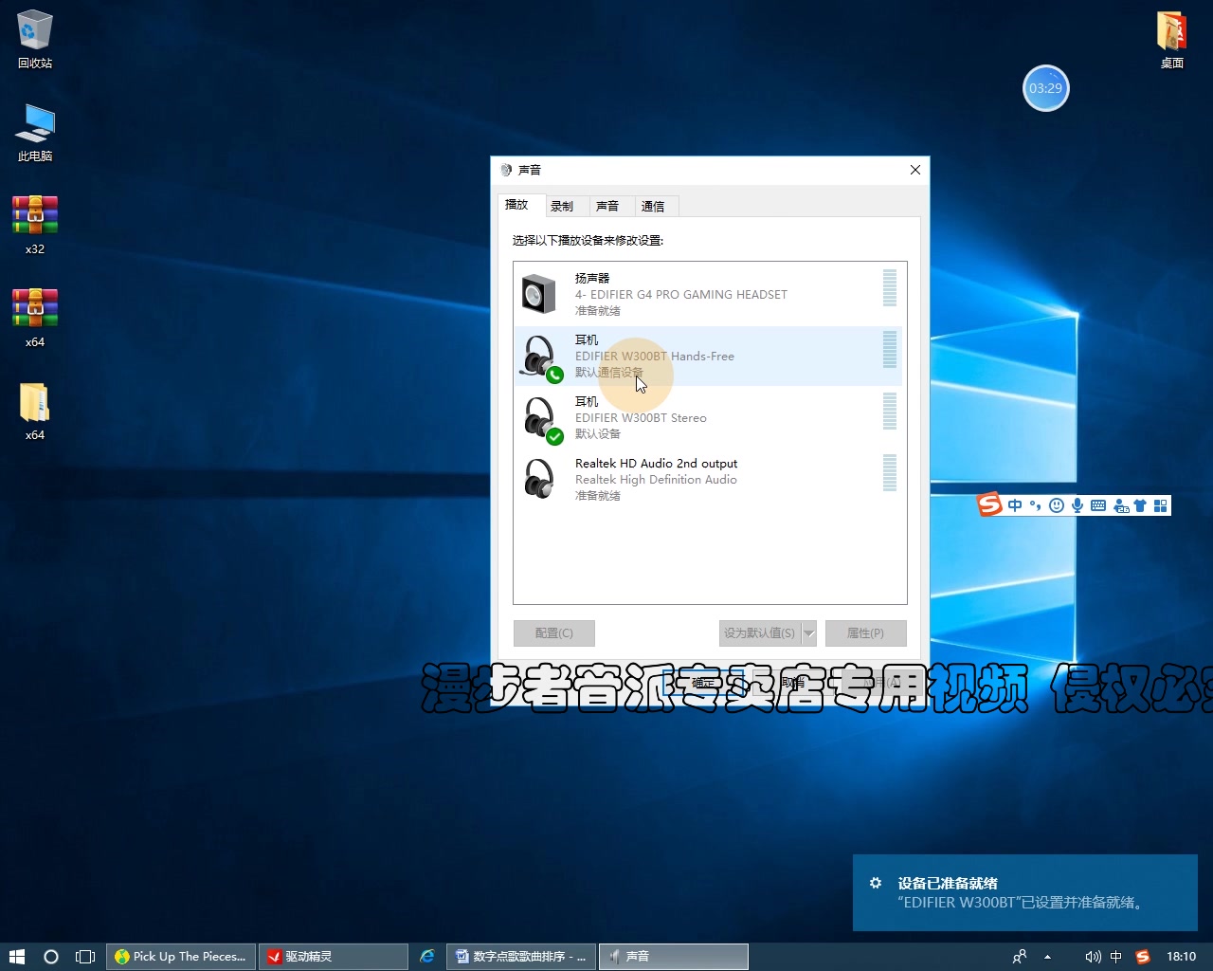Open the volume icon in system tray
The width and height of the screenshot is (1213, 971).
pos(1093,957)
